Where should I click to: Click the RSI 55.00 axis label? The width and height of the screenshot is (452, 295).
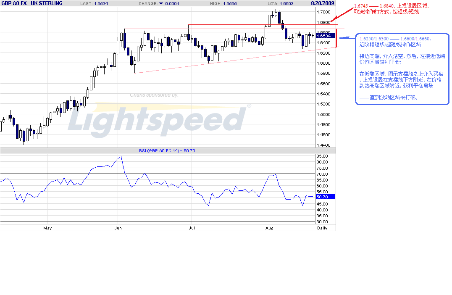322,192
